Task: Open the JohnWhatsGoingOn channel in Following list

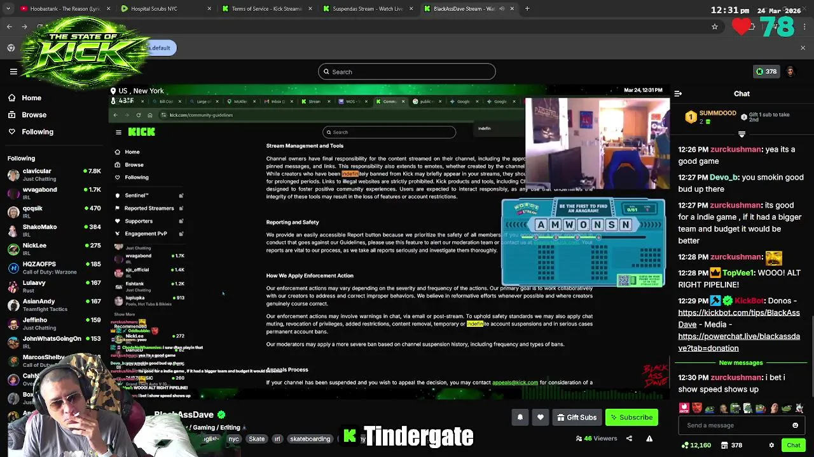Action: (54, 342)
